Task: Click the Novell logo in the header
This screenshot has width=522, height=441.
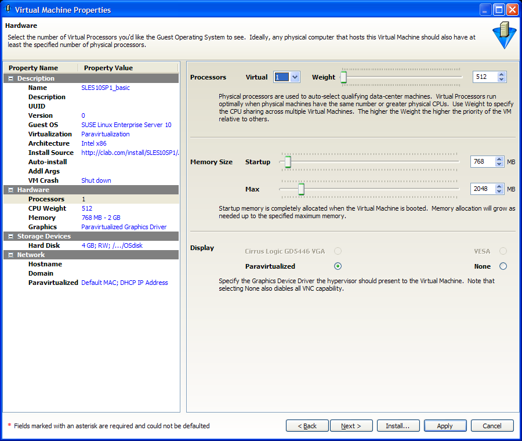Action: click(x=503, y=35)
